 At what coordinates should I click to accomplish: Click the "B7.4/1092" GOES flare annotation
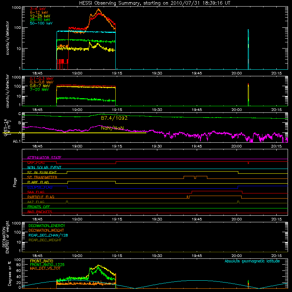pyautogui.click(x=114, y=118)
